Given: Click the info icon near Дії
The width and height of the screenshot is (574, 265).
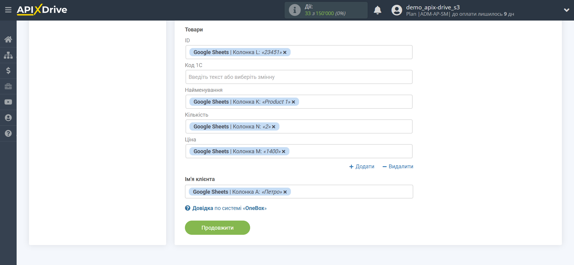Looking at the screenshot, I should [295, 10].
